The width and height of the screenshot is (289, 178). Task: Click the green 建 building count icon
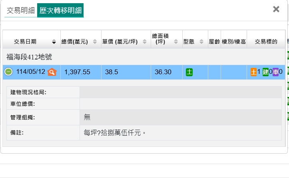click(x=265, y=72)
